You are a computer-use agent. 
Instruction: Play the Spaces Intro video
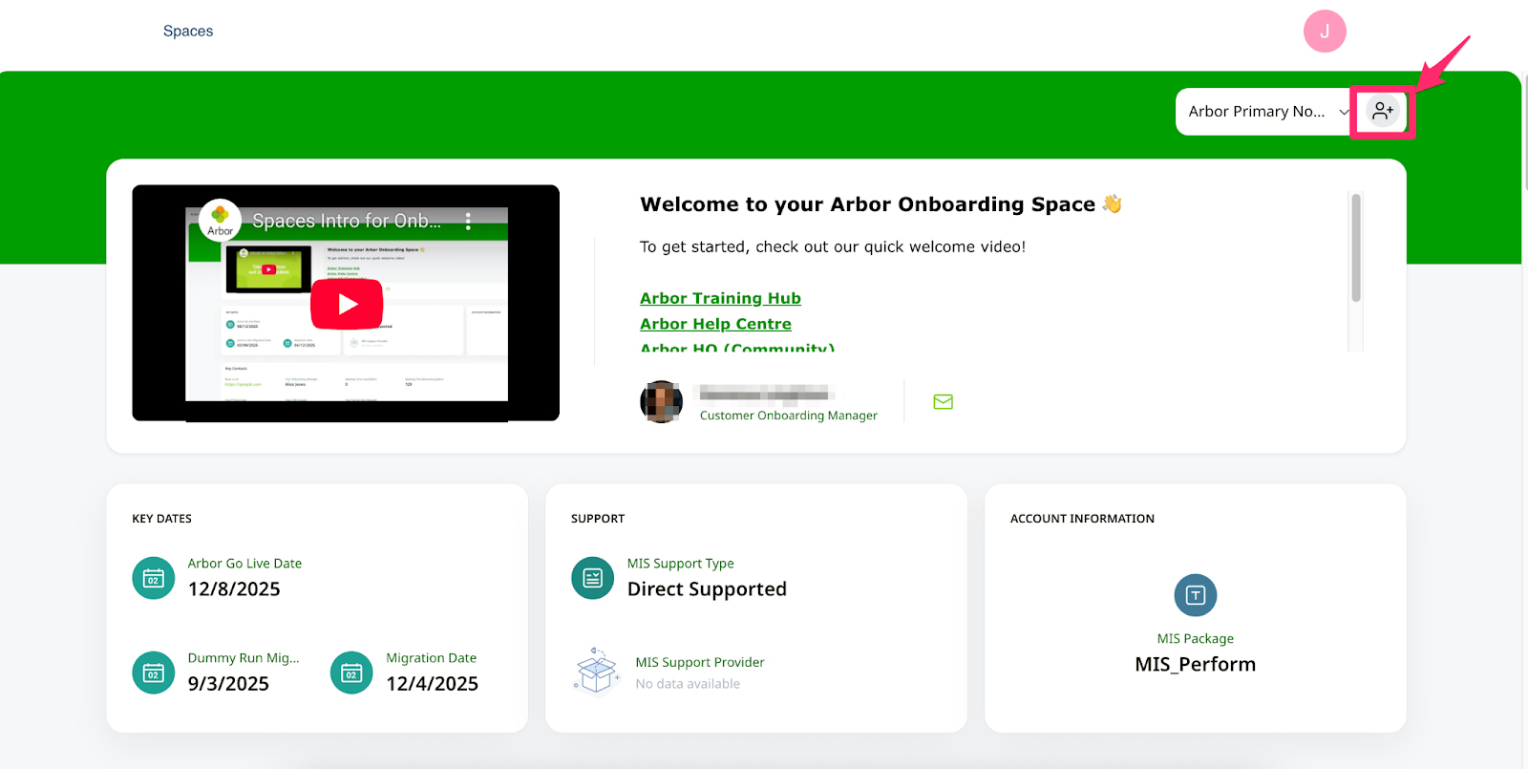pyautogui.click(x=347, y=304)
